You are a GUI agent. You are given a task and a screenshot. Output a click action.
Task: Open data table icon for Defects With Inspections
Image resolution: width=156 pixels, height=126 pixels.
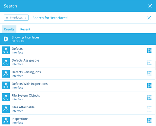pos(149,85)
